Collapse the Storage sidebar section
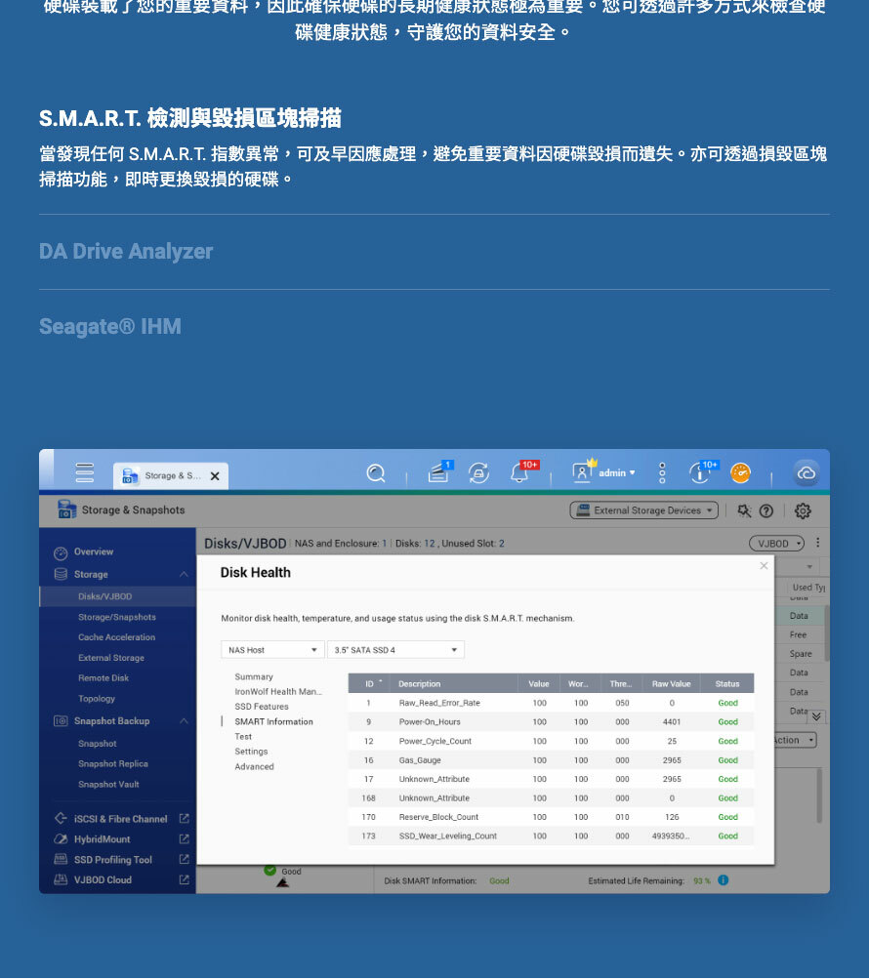The image size is (869, 979). click(x=184, y=574)
